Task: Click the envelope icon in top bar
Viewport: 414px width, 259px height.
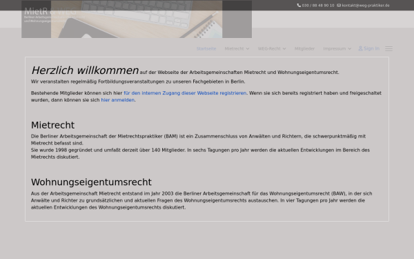Action: [x=339, y=6]
